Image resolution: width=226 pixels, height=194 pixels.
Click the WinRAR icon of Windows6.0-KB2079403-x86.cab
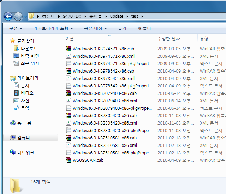coord(69,93)
